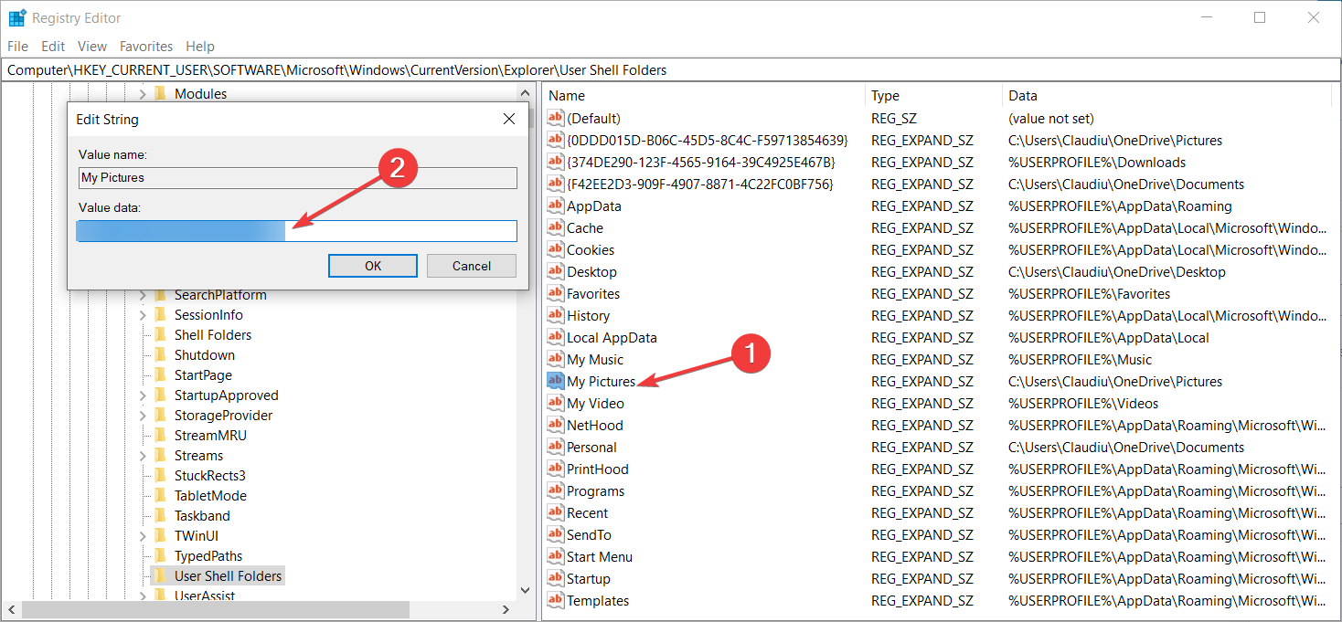Image resolution: width=1342 pixels, height=622 pixels.
Task: Click the SendTo value icon
Action: point(556,534)
